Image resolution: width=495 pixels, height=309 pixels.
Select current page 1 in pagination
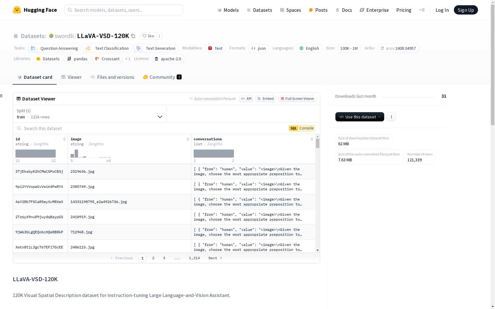(142, 258)
